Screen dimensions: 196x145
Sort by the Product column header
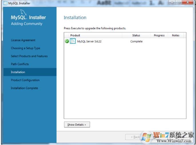[x=93, y=35]
